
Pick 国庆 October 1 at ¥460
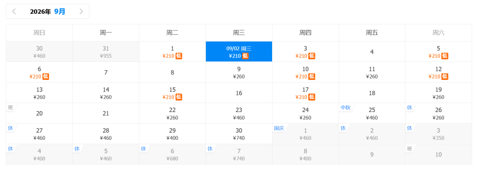click(306, 134)
